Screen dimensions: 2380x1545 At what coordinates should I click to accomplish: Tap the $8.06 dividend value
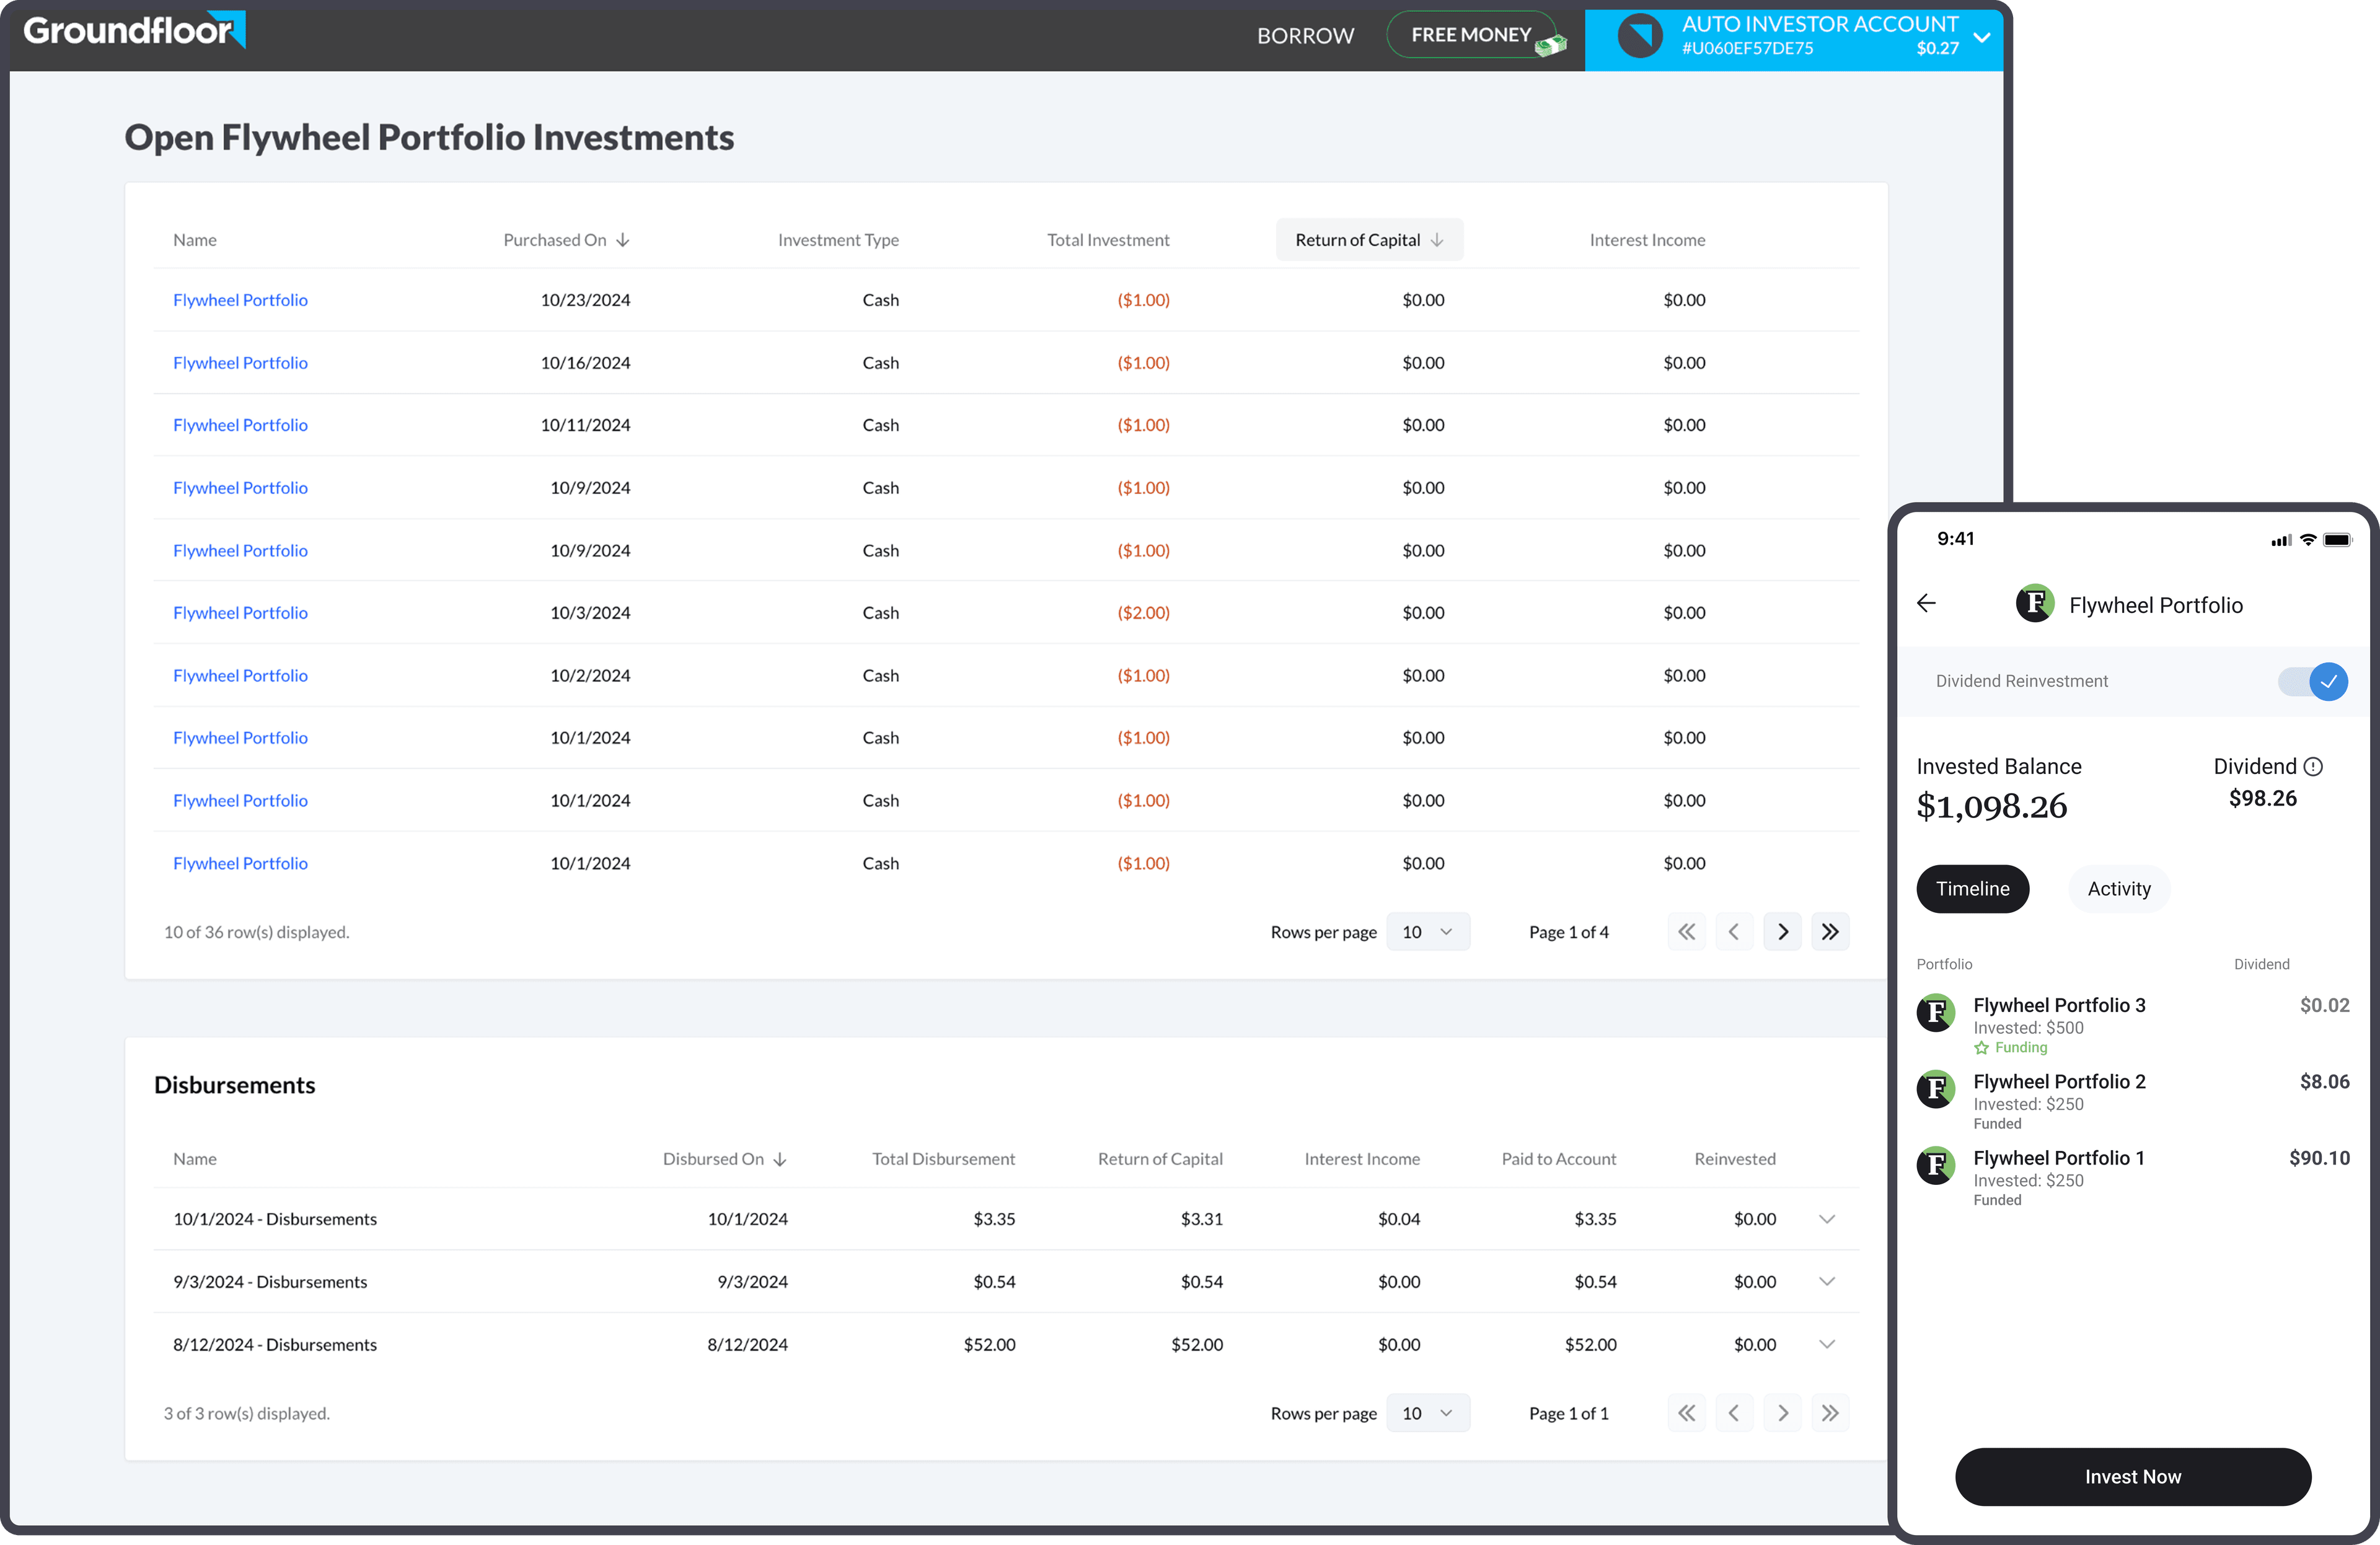tap(2325, 1082)
